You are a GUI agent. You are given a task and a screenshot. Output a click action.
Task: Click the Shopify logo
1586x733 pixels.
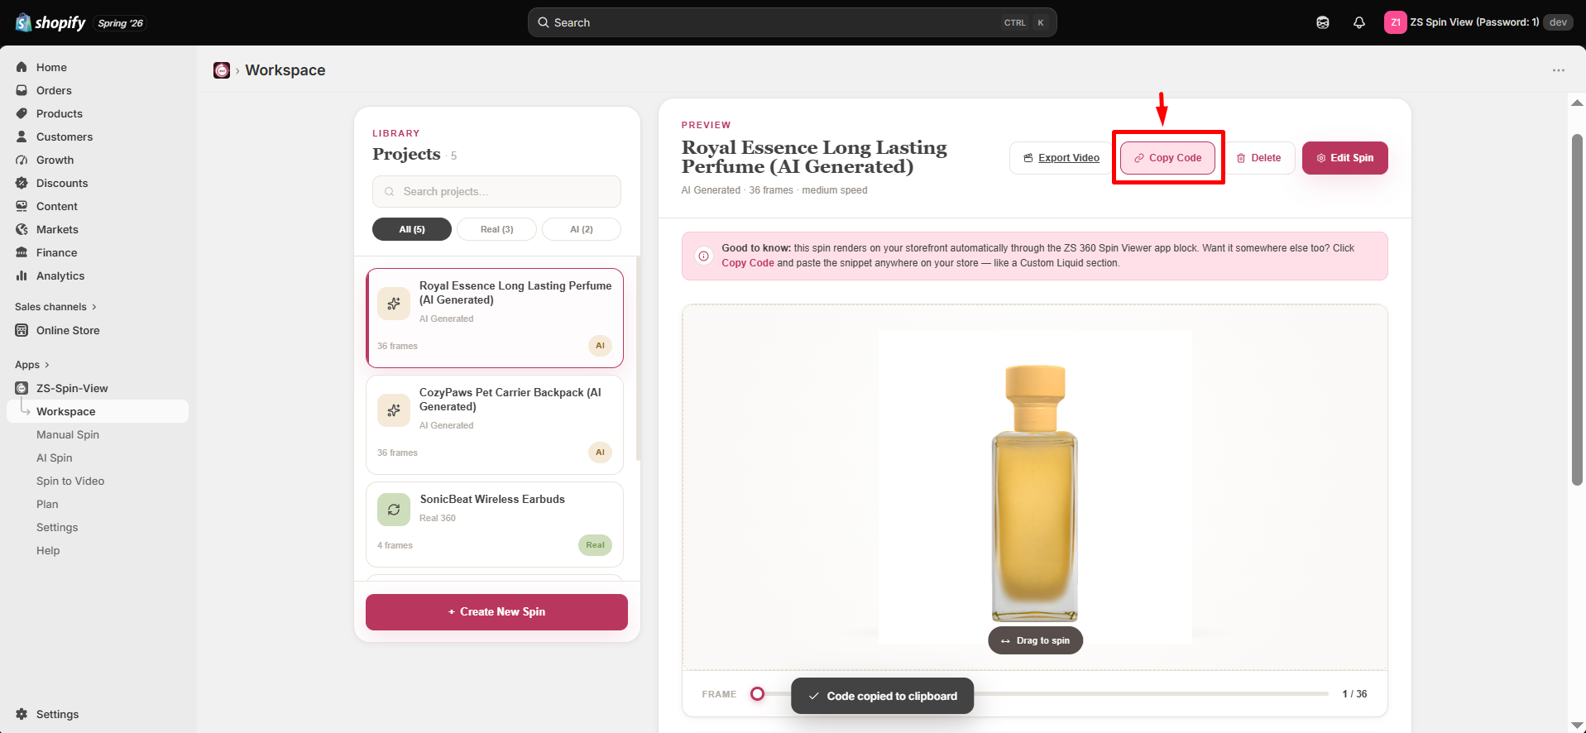point(50,22)
